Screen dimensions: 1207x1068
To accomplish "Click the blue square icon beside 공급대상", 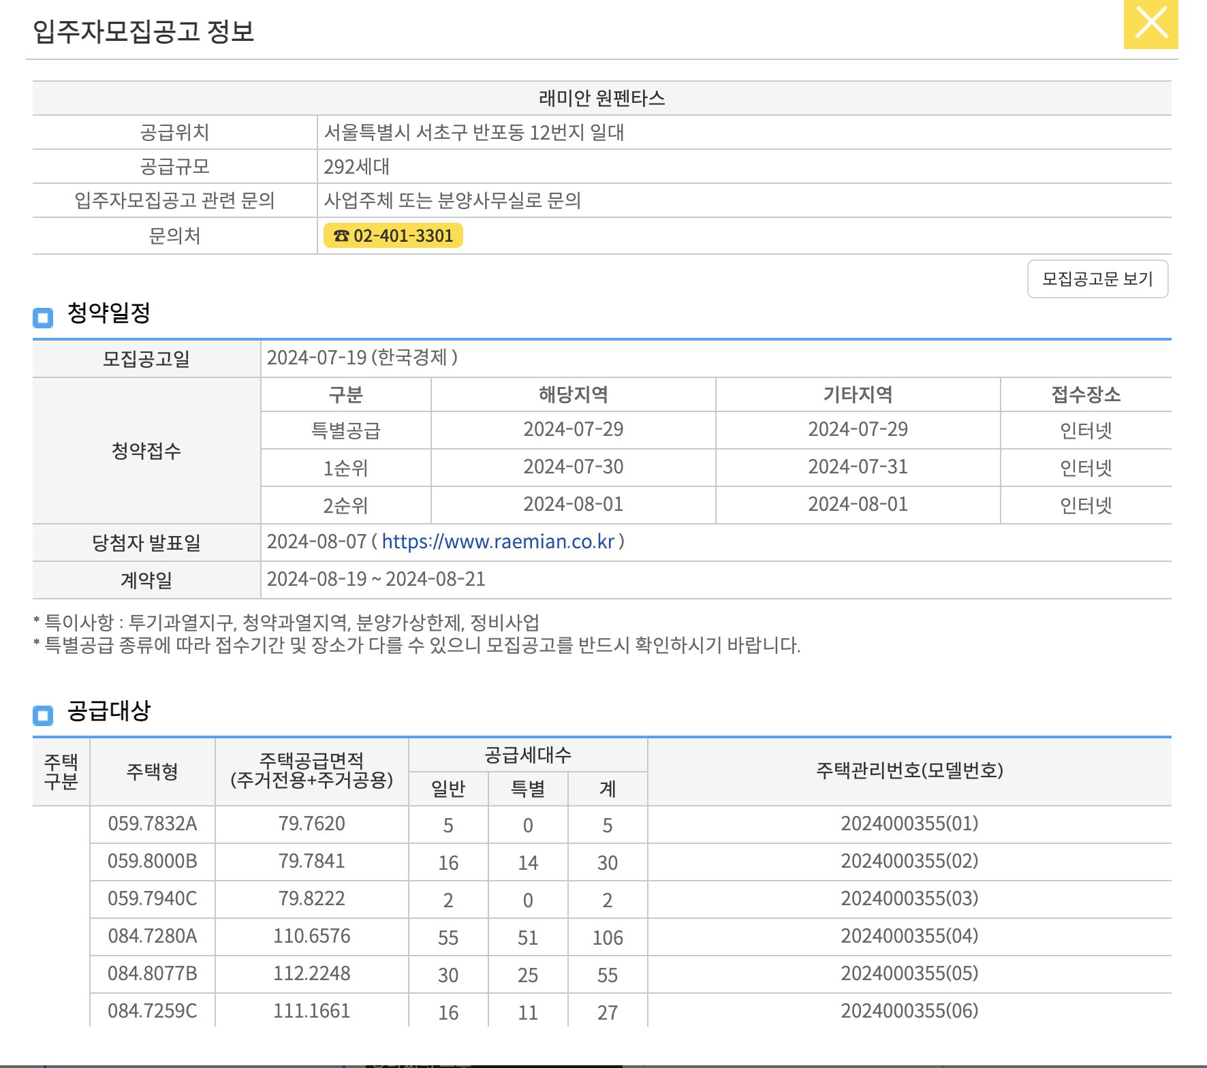I will point(43,715).
